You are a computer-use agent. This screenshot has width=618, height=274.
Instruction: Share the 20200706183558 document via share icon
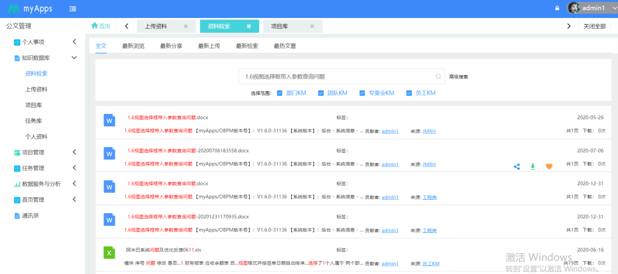point(516,167)
